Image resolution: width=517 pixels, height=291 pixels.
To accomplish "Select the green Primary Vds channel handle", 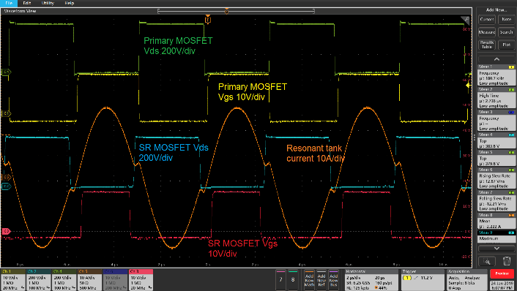I will (x=7, y=72).
